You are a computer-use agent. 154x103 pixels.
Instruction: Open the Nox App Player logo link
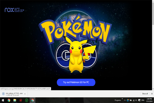tap(14, 10)
